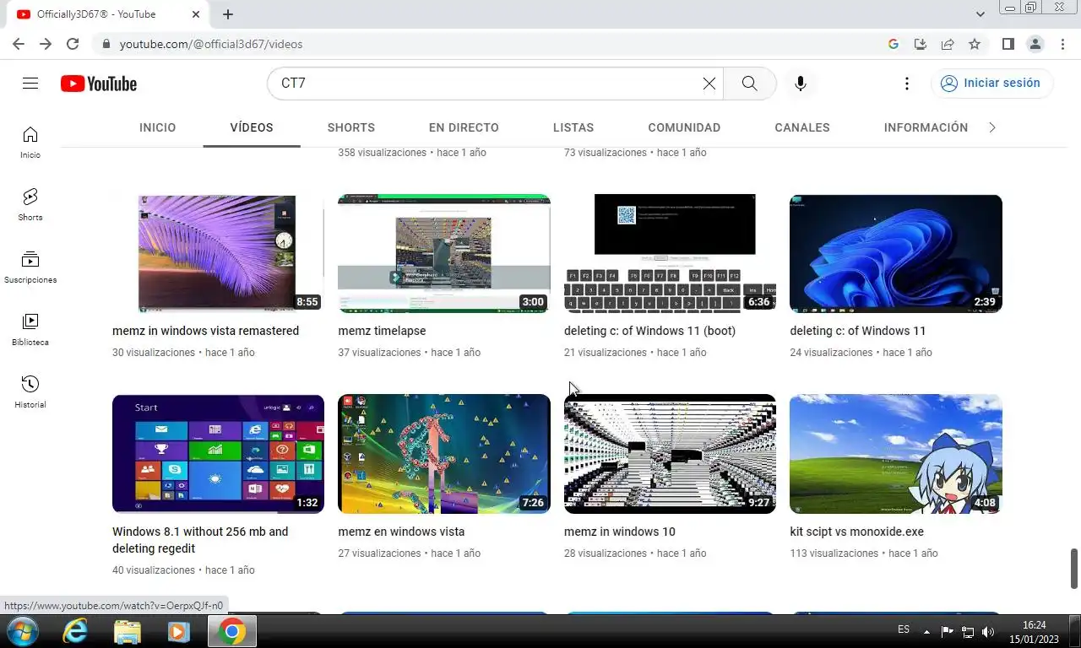1081x648 pixels.
Task: Clear the search box text with X
Action: (709, 84)
